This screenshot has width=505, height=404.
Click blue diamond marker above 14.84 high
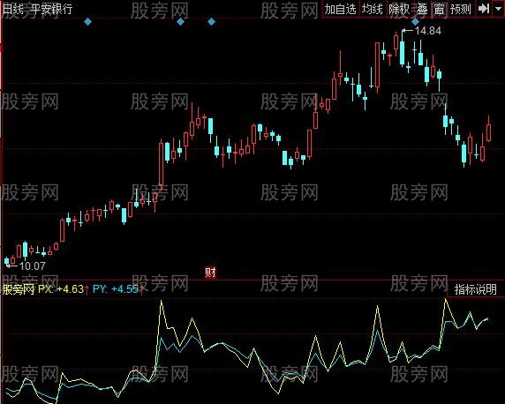click(415, 21)
